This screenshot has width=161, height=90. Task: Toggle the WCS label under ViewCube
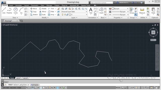click(153, 40)
